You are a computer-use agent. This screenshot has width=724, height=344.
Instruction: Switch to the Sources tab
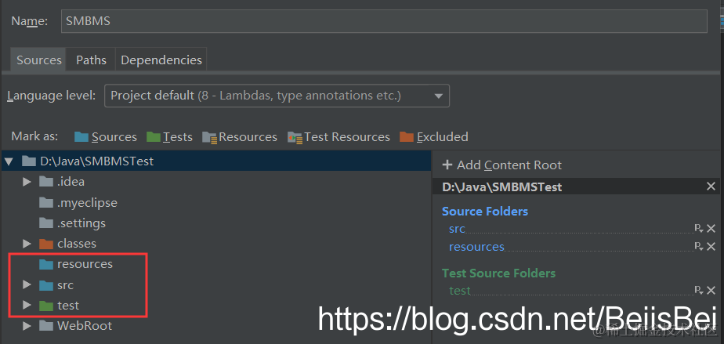pos(39,60)
